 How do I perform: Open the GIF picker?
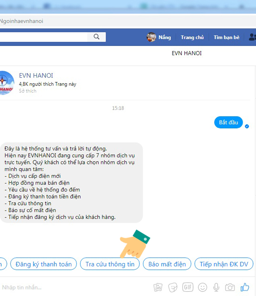tap(188, 287)
